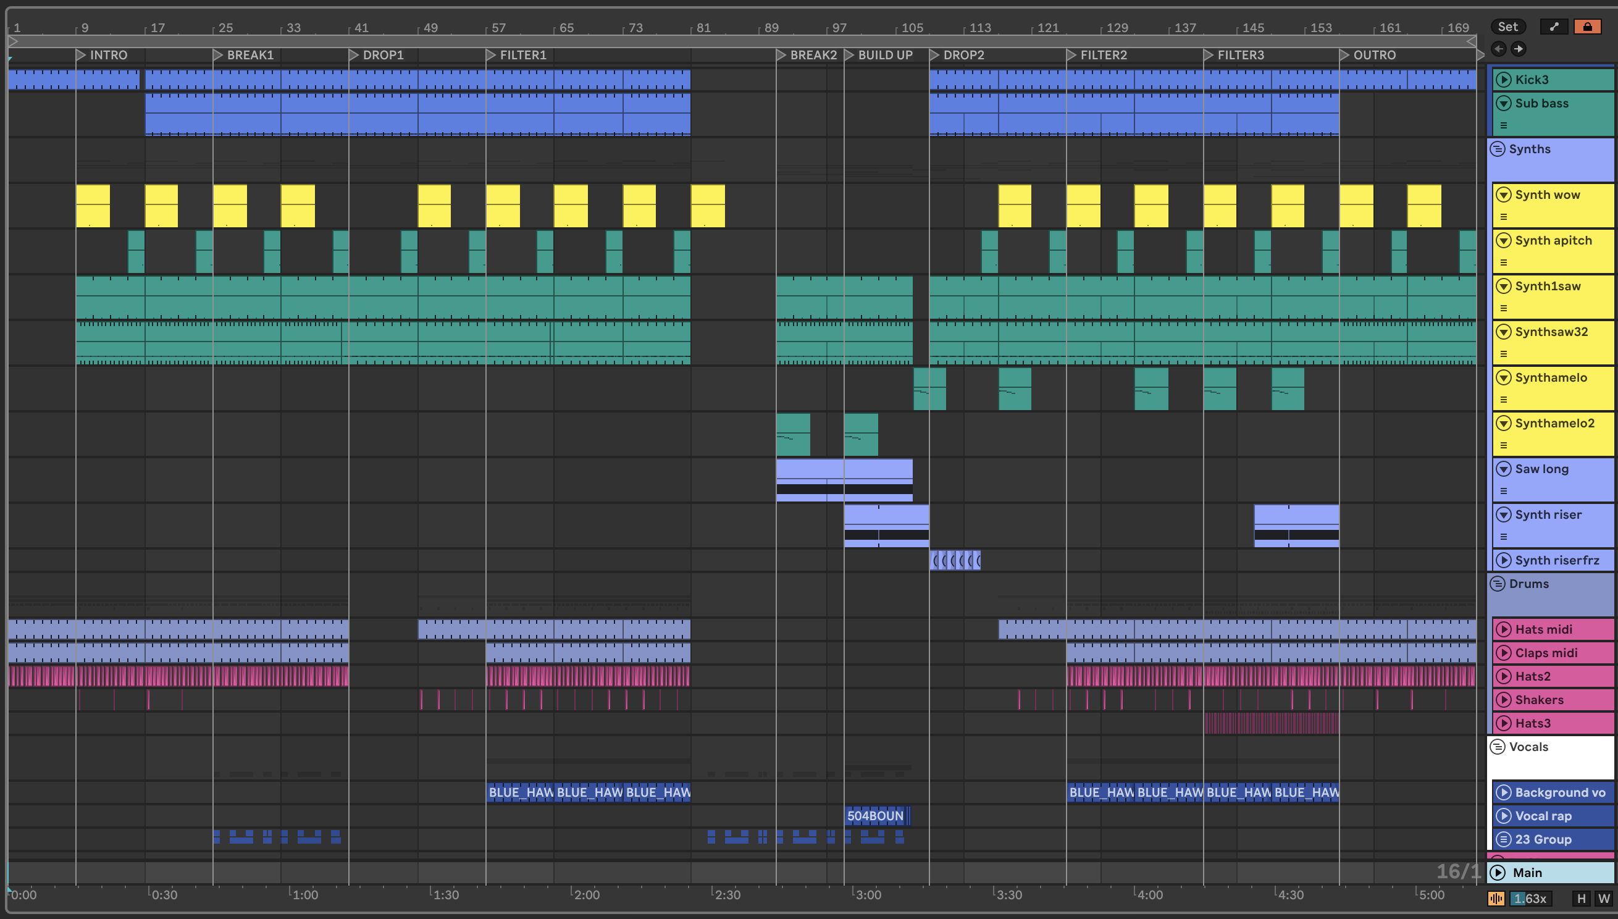Image resolution: width=1618 pixels, height=919 pixels.
Task: Click the W optimize width button
Action: click(x=1603, y=899)
